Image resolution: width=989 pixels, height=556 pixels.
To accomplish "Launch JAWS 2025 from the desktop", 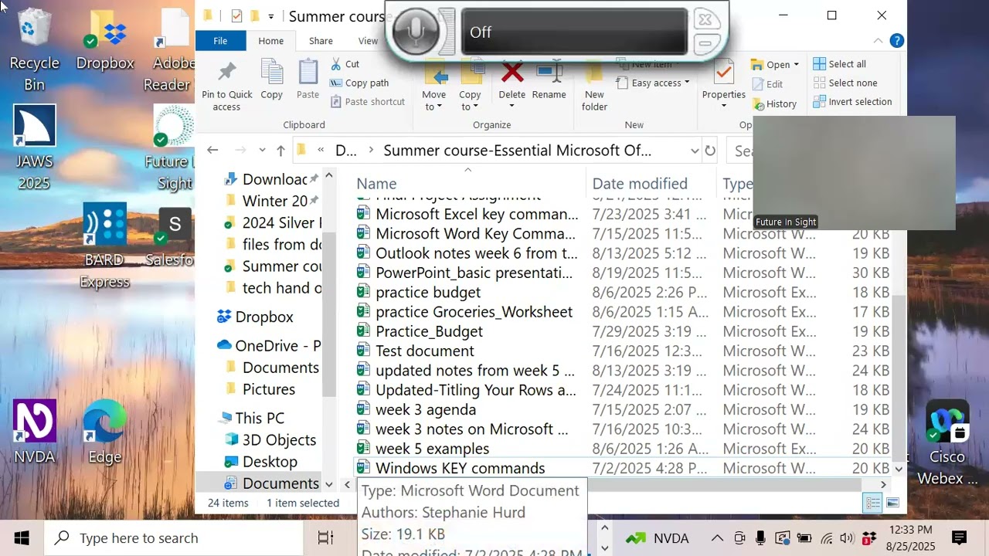I will click(34, 148).
